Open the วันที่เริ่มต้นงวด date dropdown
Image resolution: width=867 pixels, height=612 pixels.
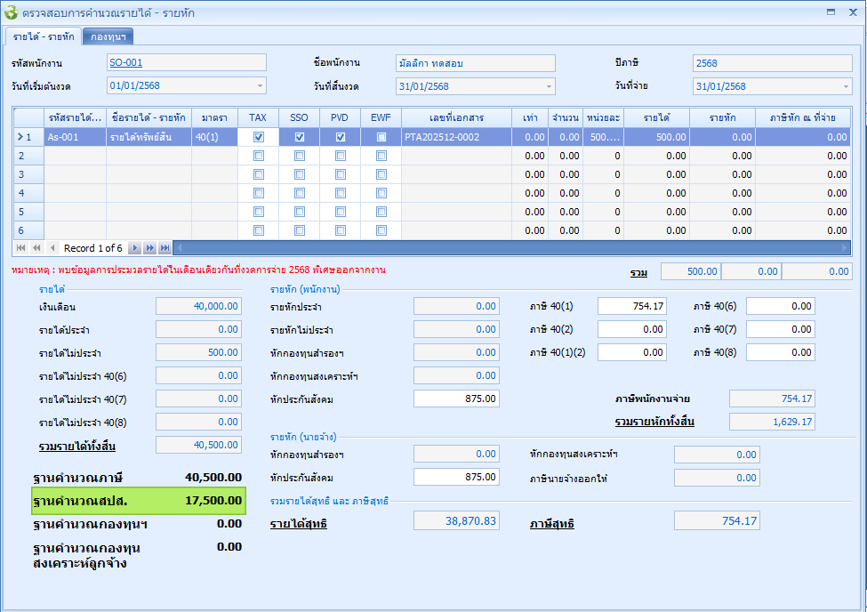click(x=261, y=86)
